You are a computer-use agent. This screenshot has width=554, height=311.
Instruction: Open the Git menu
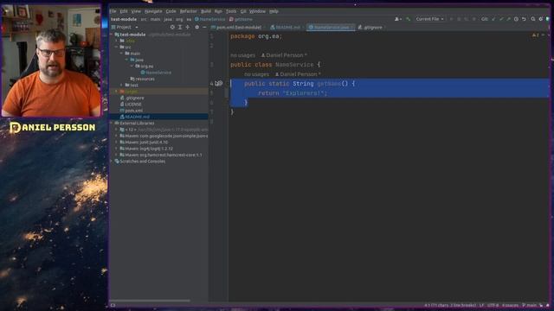click(x=243, y=11)
